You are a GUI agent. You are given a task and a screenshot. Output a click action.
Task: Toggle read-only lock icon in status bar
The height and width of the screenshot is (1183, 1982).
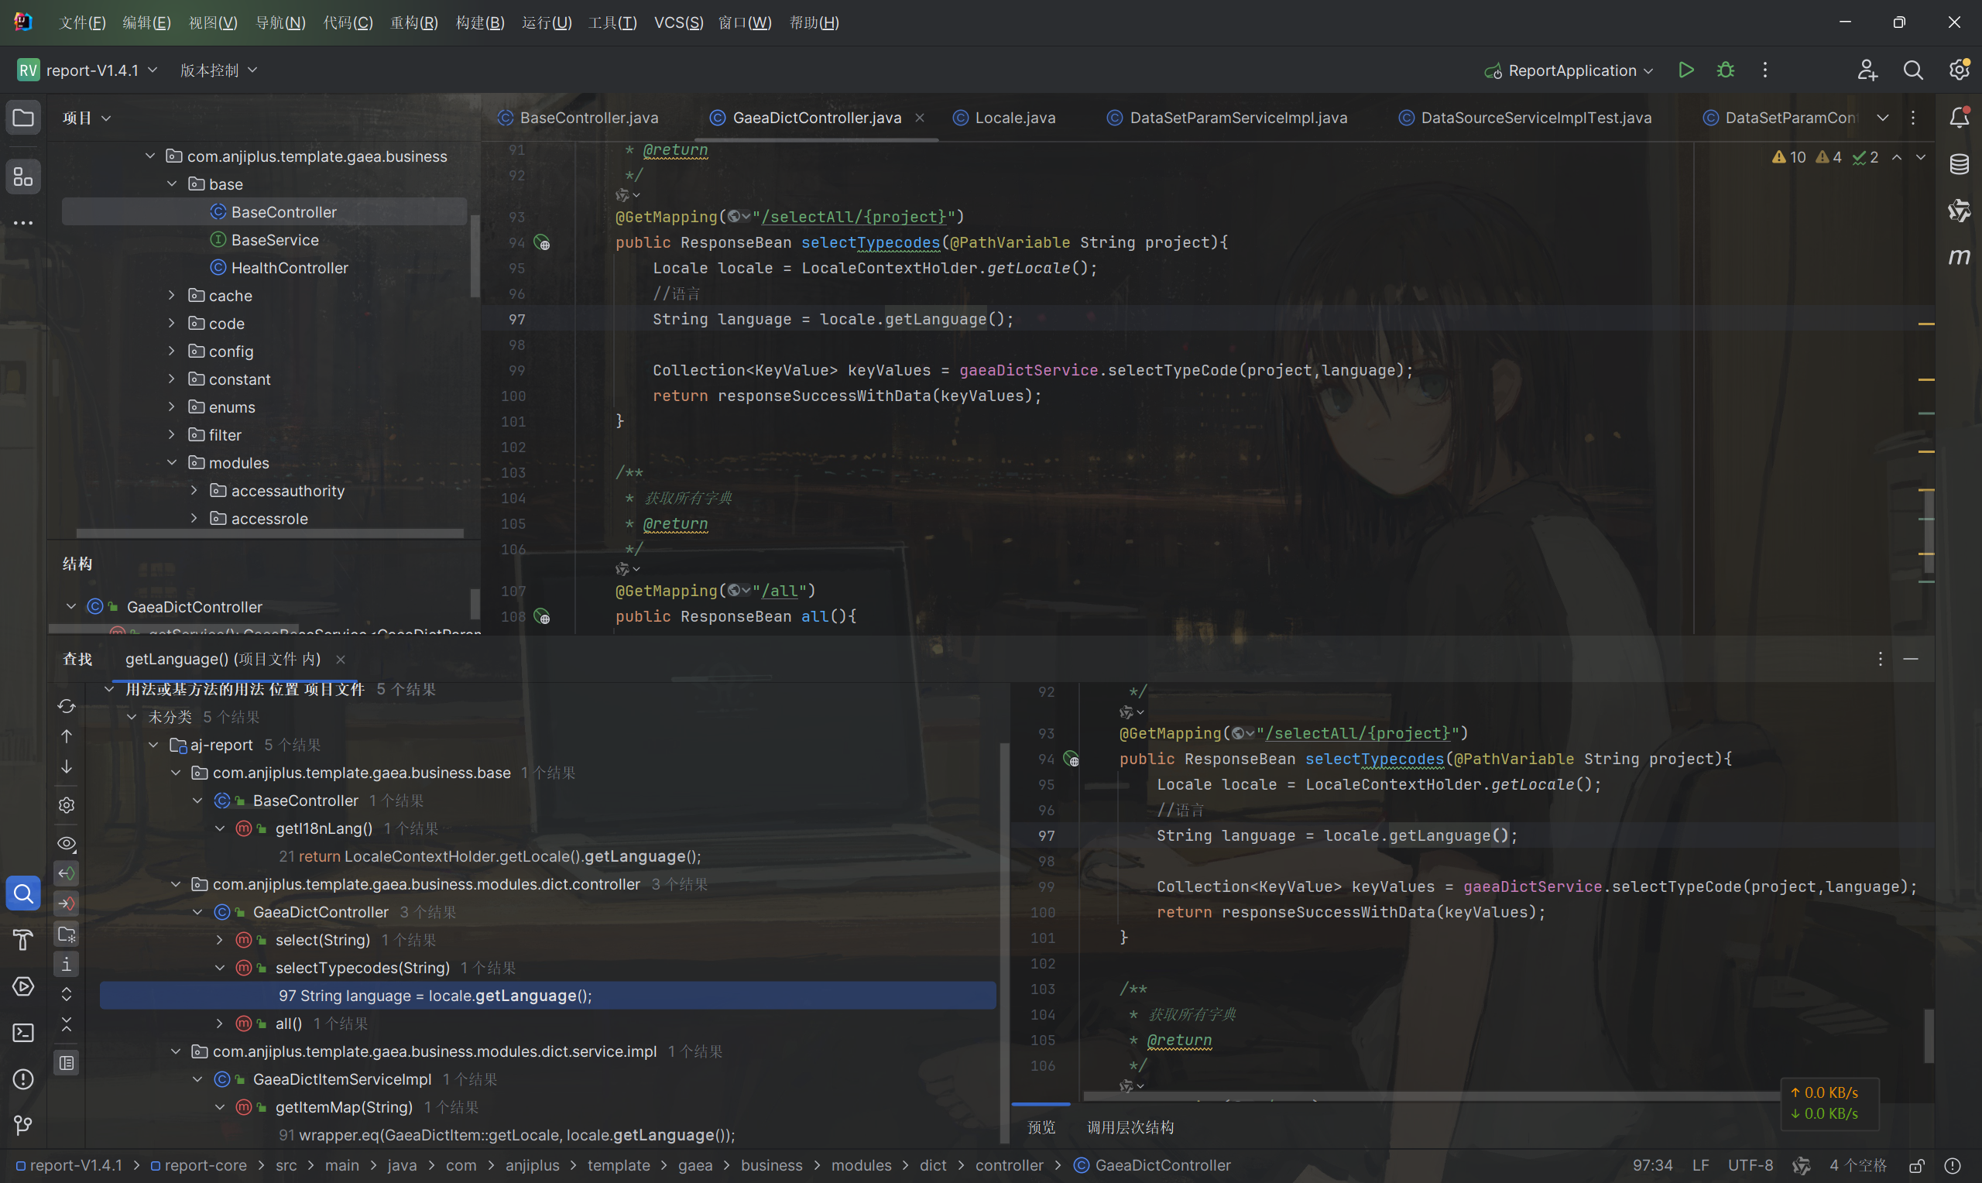pos(1917,1165)
